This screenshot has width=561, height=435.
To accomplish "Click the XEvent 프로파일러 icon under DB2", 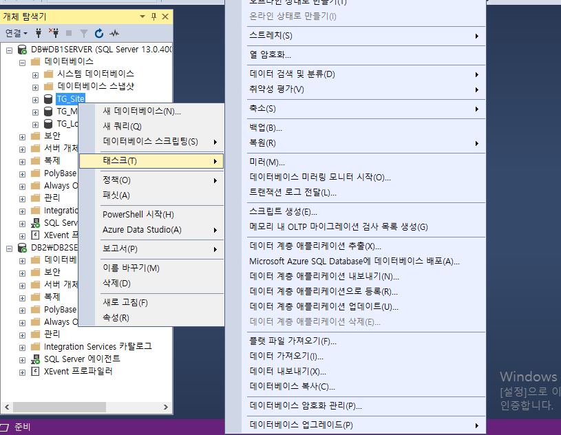I will [x=35, y=371].
